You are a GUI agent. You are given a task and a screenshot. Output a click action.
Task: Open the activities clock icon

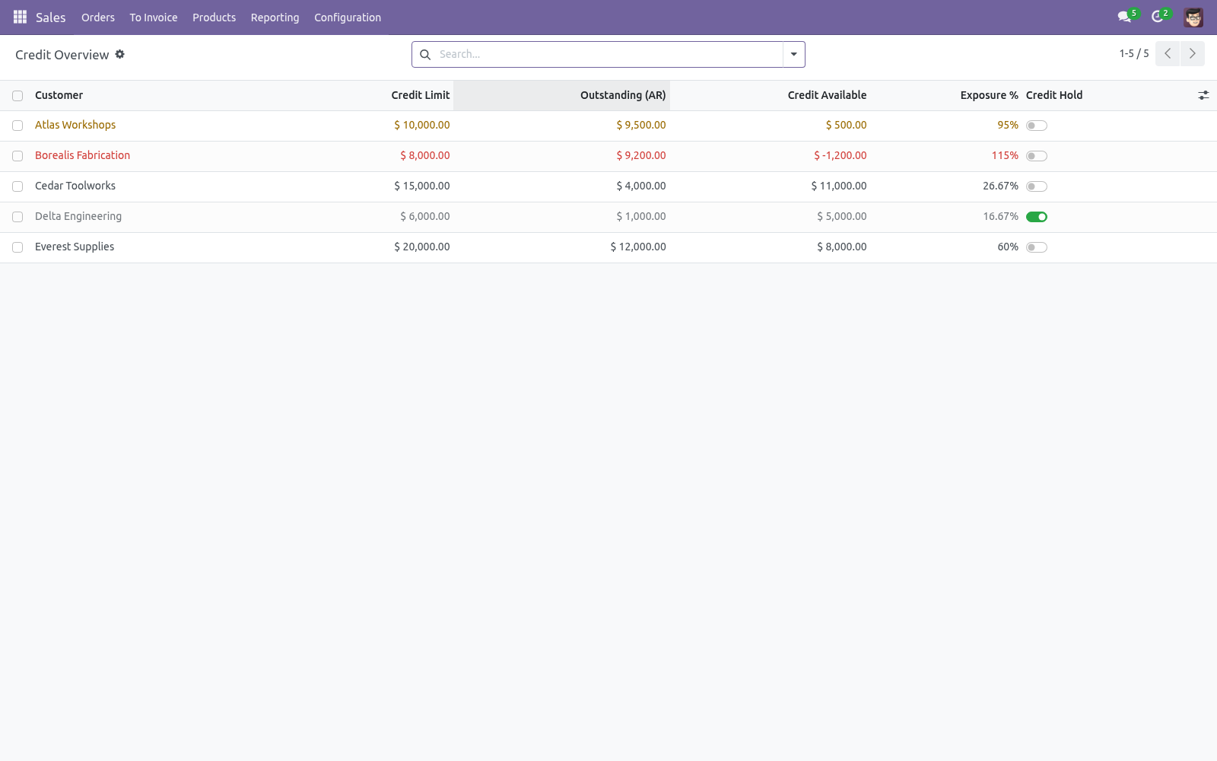click(1158, 17)
